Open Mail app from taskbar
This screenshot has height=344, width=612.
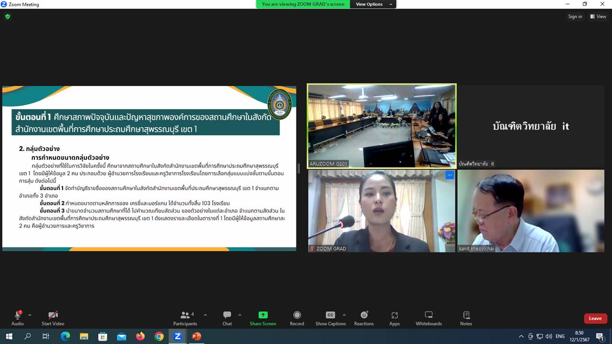[x=121, y=336]
